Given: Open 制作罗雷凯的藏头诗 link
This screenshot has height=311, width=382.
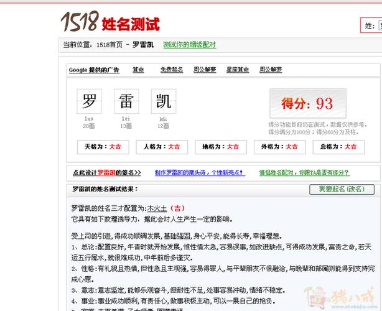Looking at the screenshot, I should tap(199, 173).
